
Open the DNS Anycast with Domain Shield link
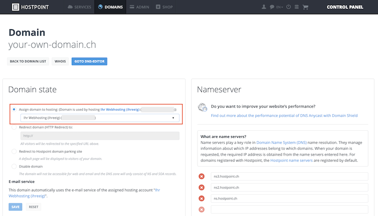click(284, 116)
